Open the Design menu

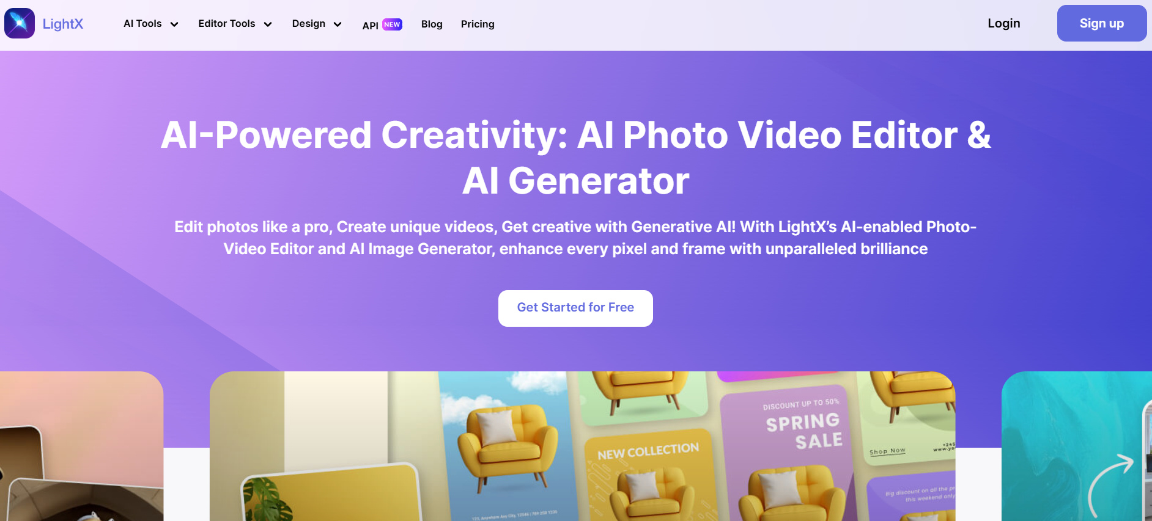[x=309, y=24]
